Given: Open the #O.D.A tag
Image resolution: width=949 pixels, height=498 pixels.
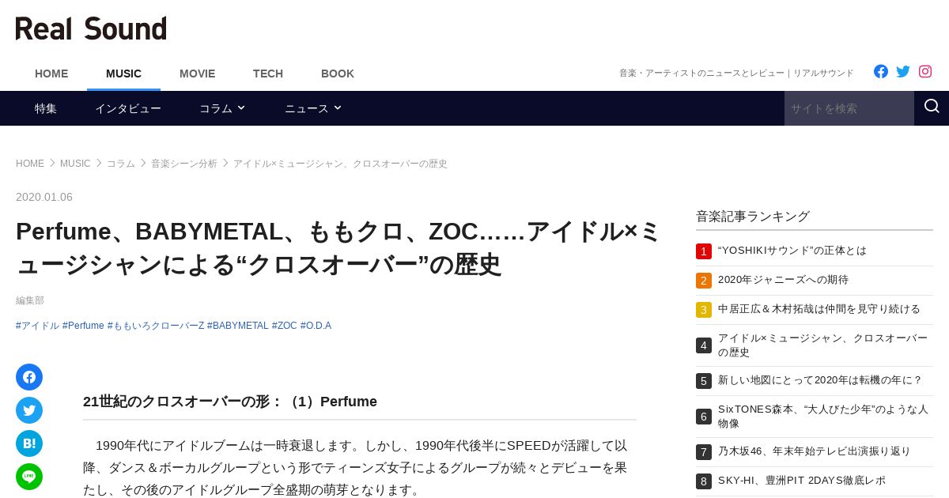Looking at the screenshot, I should (x=316, y=326).
